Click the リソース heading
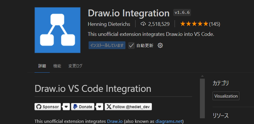 coord(221,116)
